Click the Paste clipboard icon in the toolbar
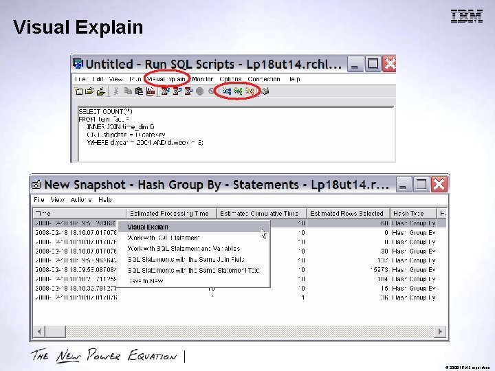 [x=139, y=91]
